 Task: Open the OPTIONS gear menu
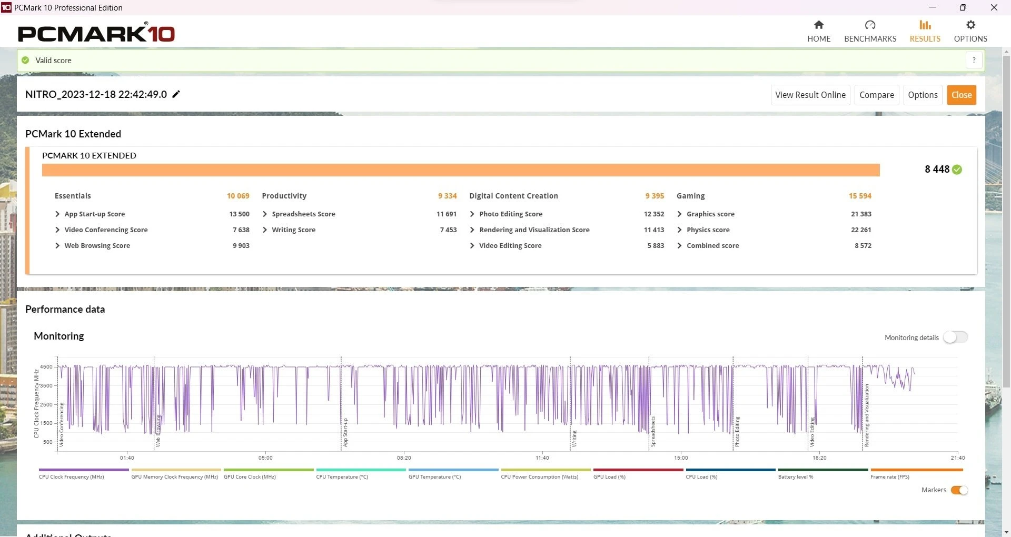[x=970, y=32]
